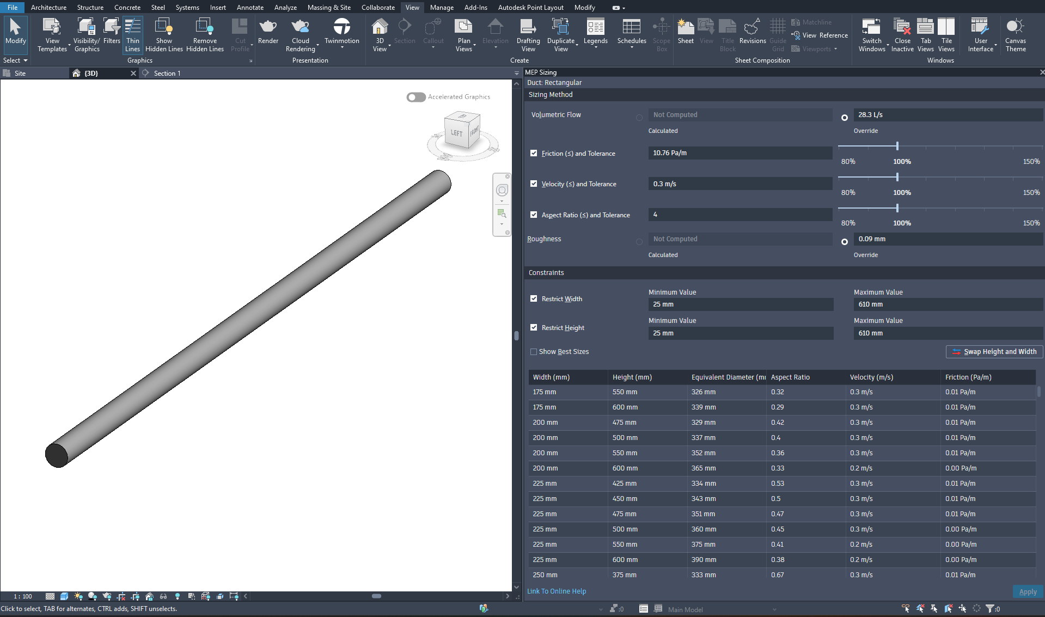Screen dimensions: 1045x617
Task: Expand the Select panel dropdown
Action: pyautogui.click(x=15, y=60)
